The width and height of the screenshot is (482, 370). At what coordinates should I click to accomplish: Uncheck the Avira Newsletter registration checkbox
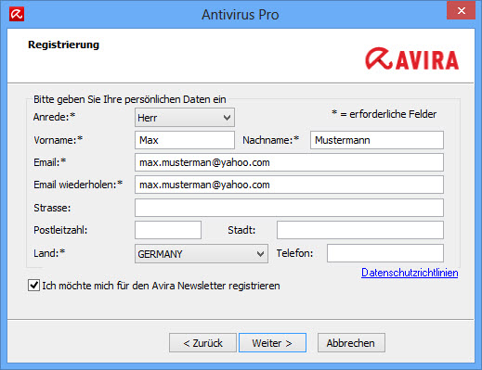click(33, 286)
